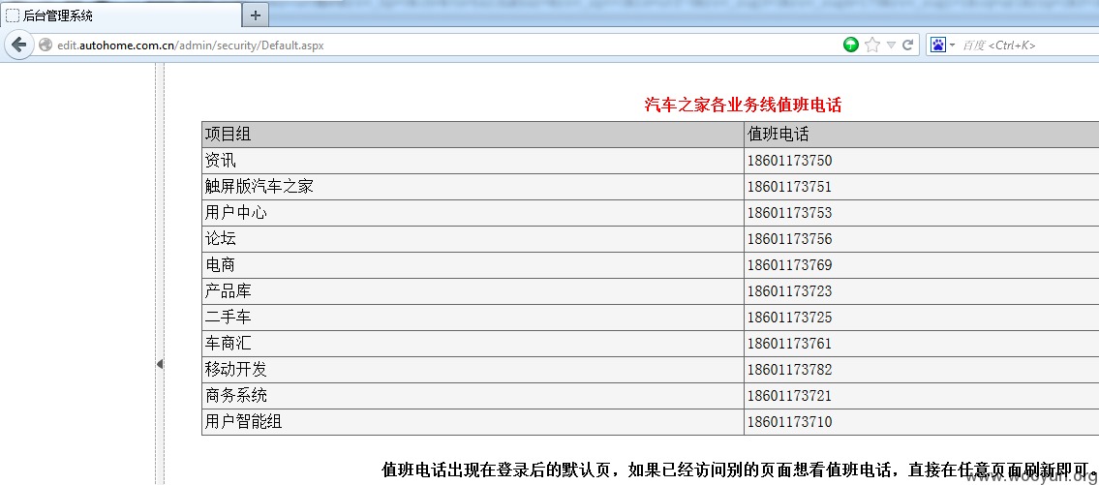Select the 后台管理系统 tab
The image size is (1099, 485).
click(x=121, y=15)
